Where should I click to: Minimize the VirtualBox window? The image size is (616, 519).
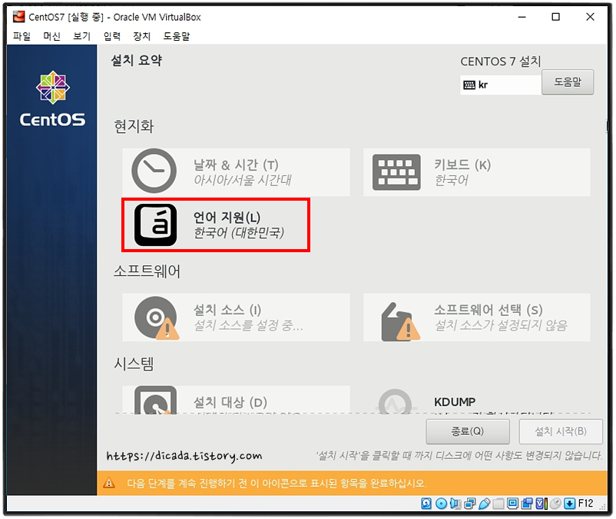coord(522,17)
